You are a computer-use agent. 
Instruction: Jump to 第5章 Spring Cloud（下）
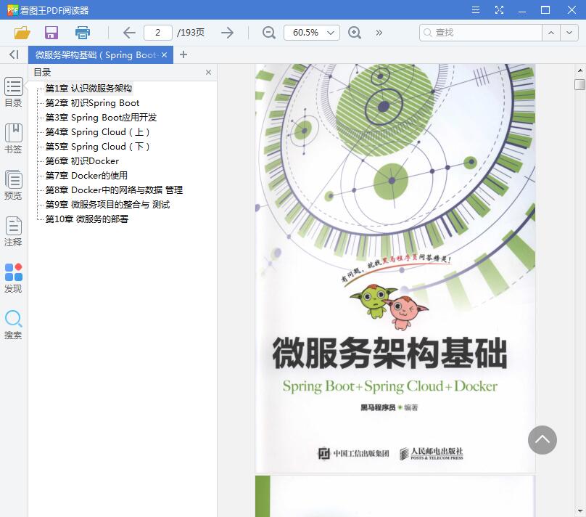click(97, 147)
